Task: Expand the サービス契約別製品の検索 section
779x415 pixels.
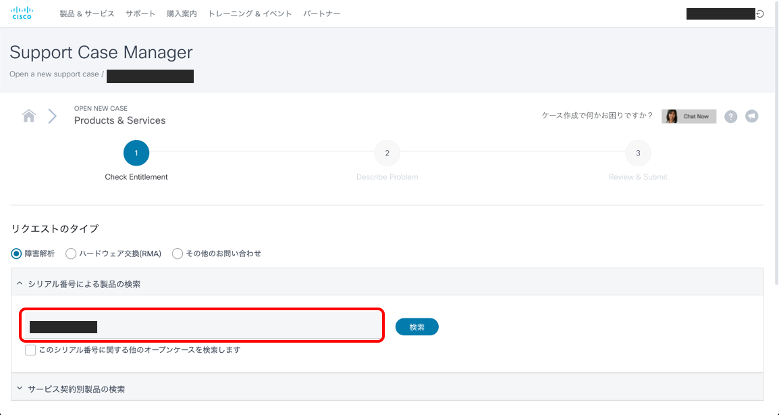Action: 20,389
